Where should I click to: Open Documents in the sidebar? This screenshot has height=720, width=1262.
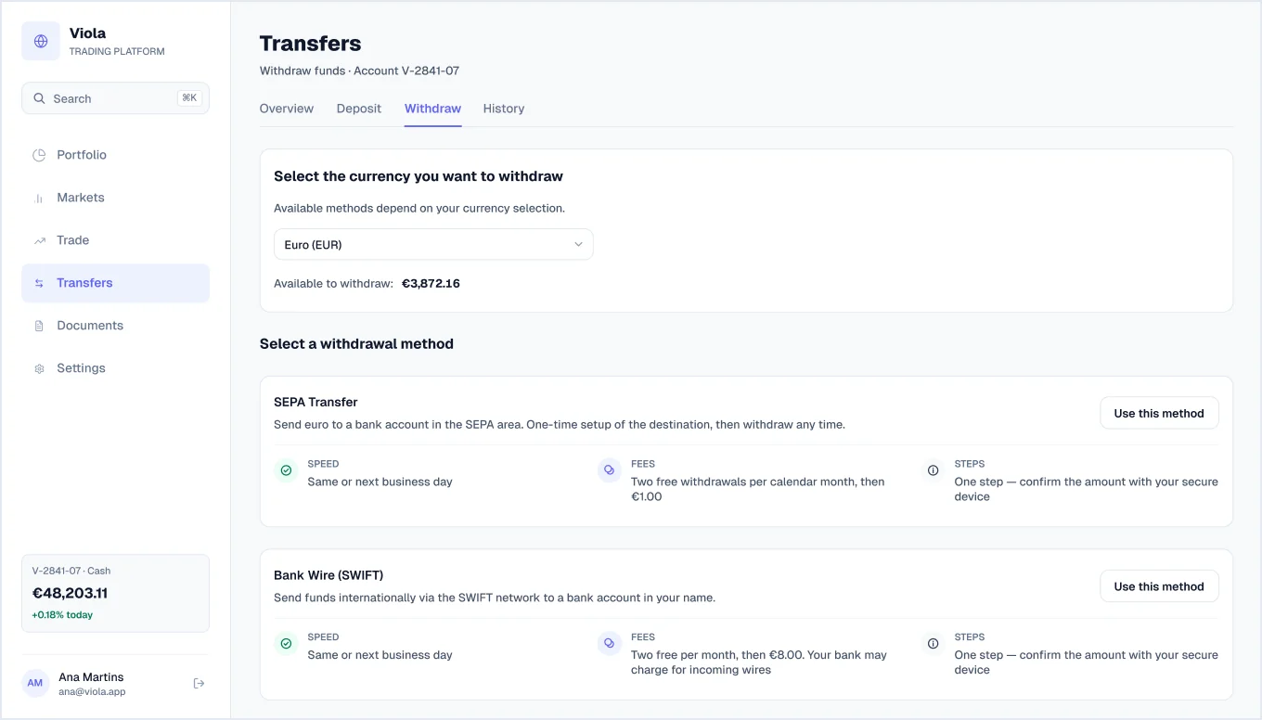[x=116, y=326]
